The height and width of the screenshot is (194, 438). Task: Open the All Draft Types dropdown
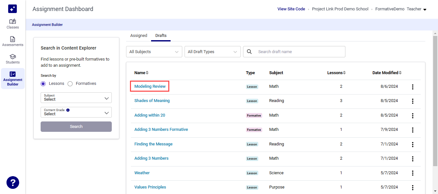pos(213,51)
